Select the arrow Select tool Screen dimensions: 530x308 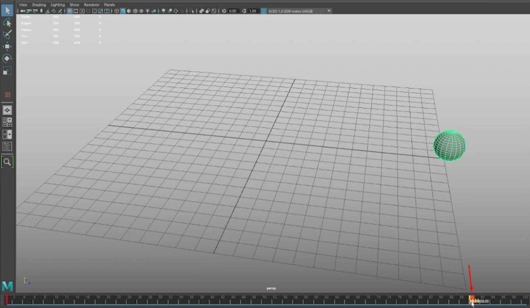pyautogui.click(x=7, y=10)
